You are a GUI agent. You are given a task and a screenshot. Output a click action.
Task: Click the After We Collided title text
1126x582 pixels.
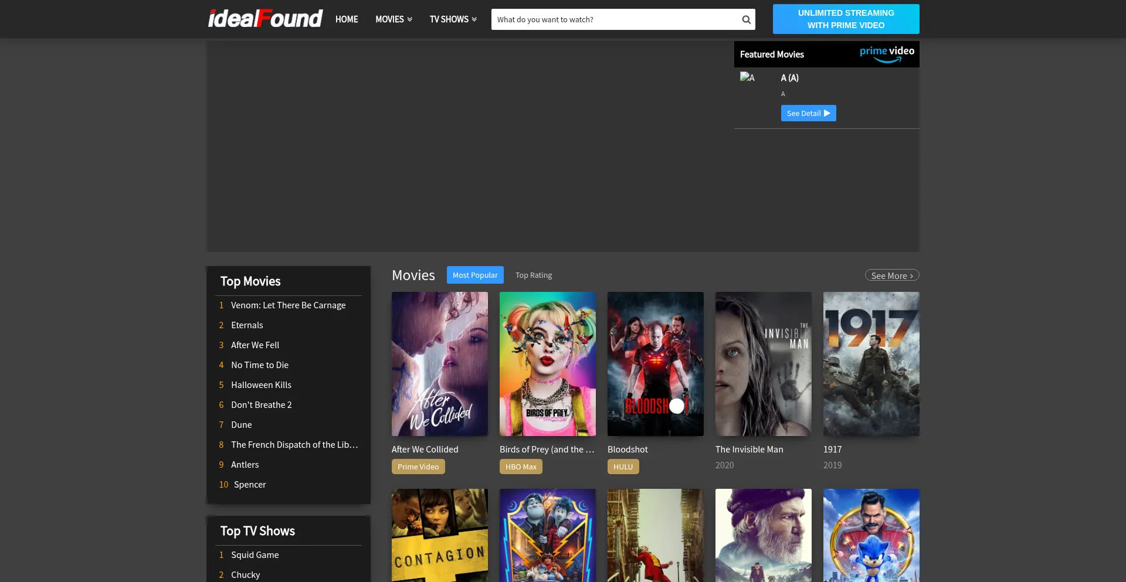425,450
